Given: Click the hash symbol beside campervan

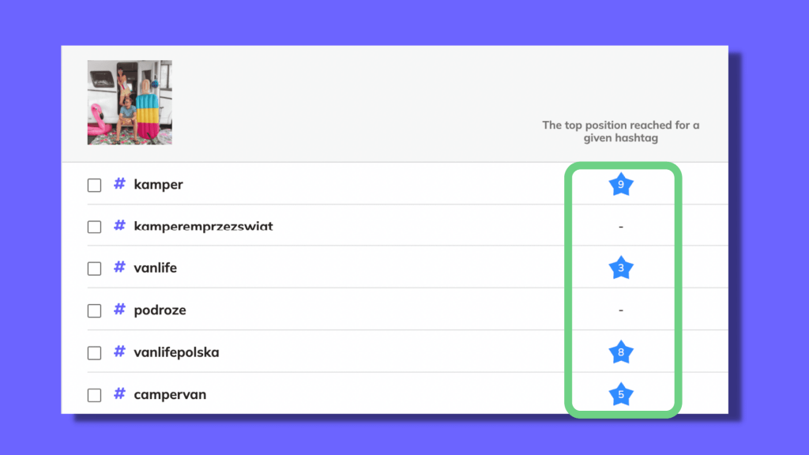Looking at the screenshot, I should click(120, 394).
